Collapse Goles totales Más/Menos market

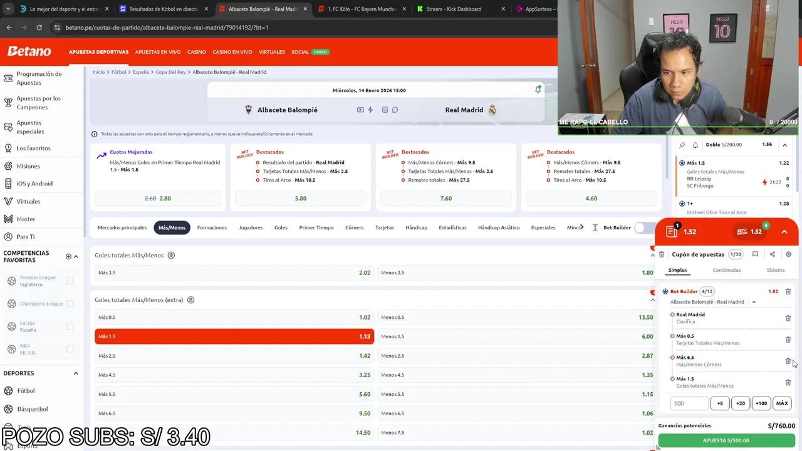(x=652, y=256)
